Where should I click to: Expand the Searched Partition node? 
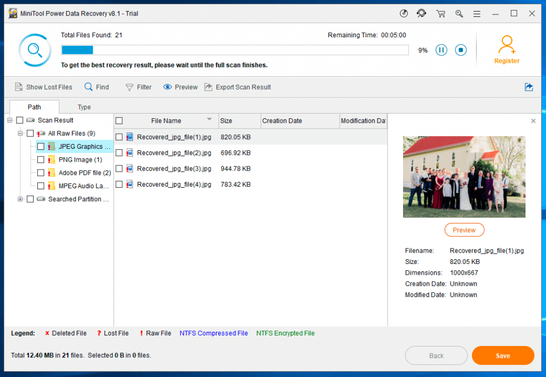click(20, 199)
